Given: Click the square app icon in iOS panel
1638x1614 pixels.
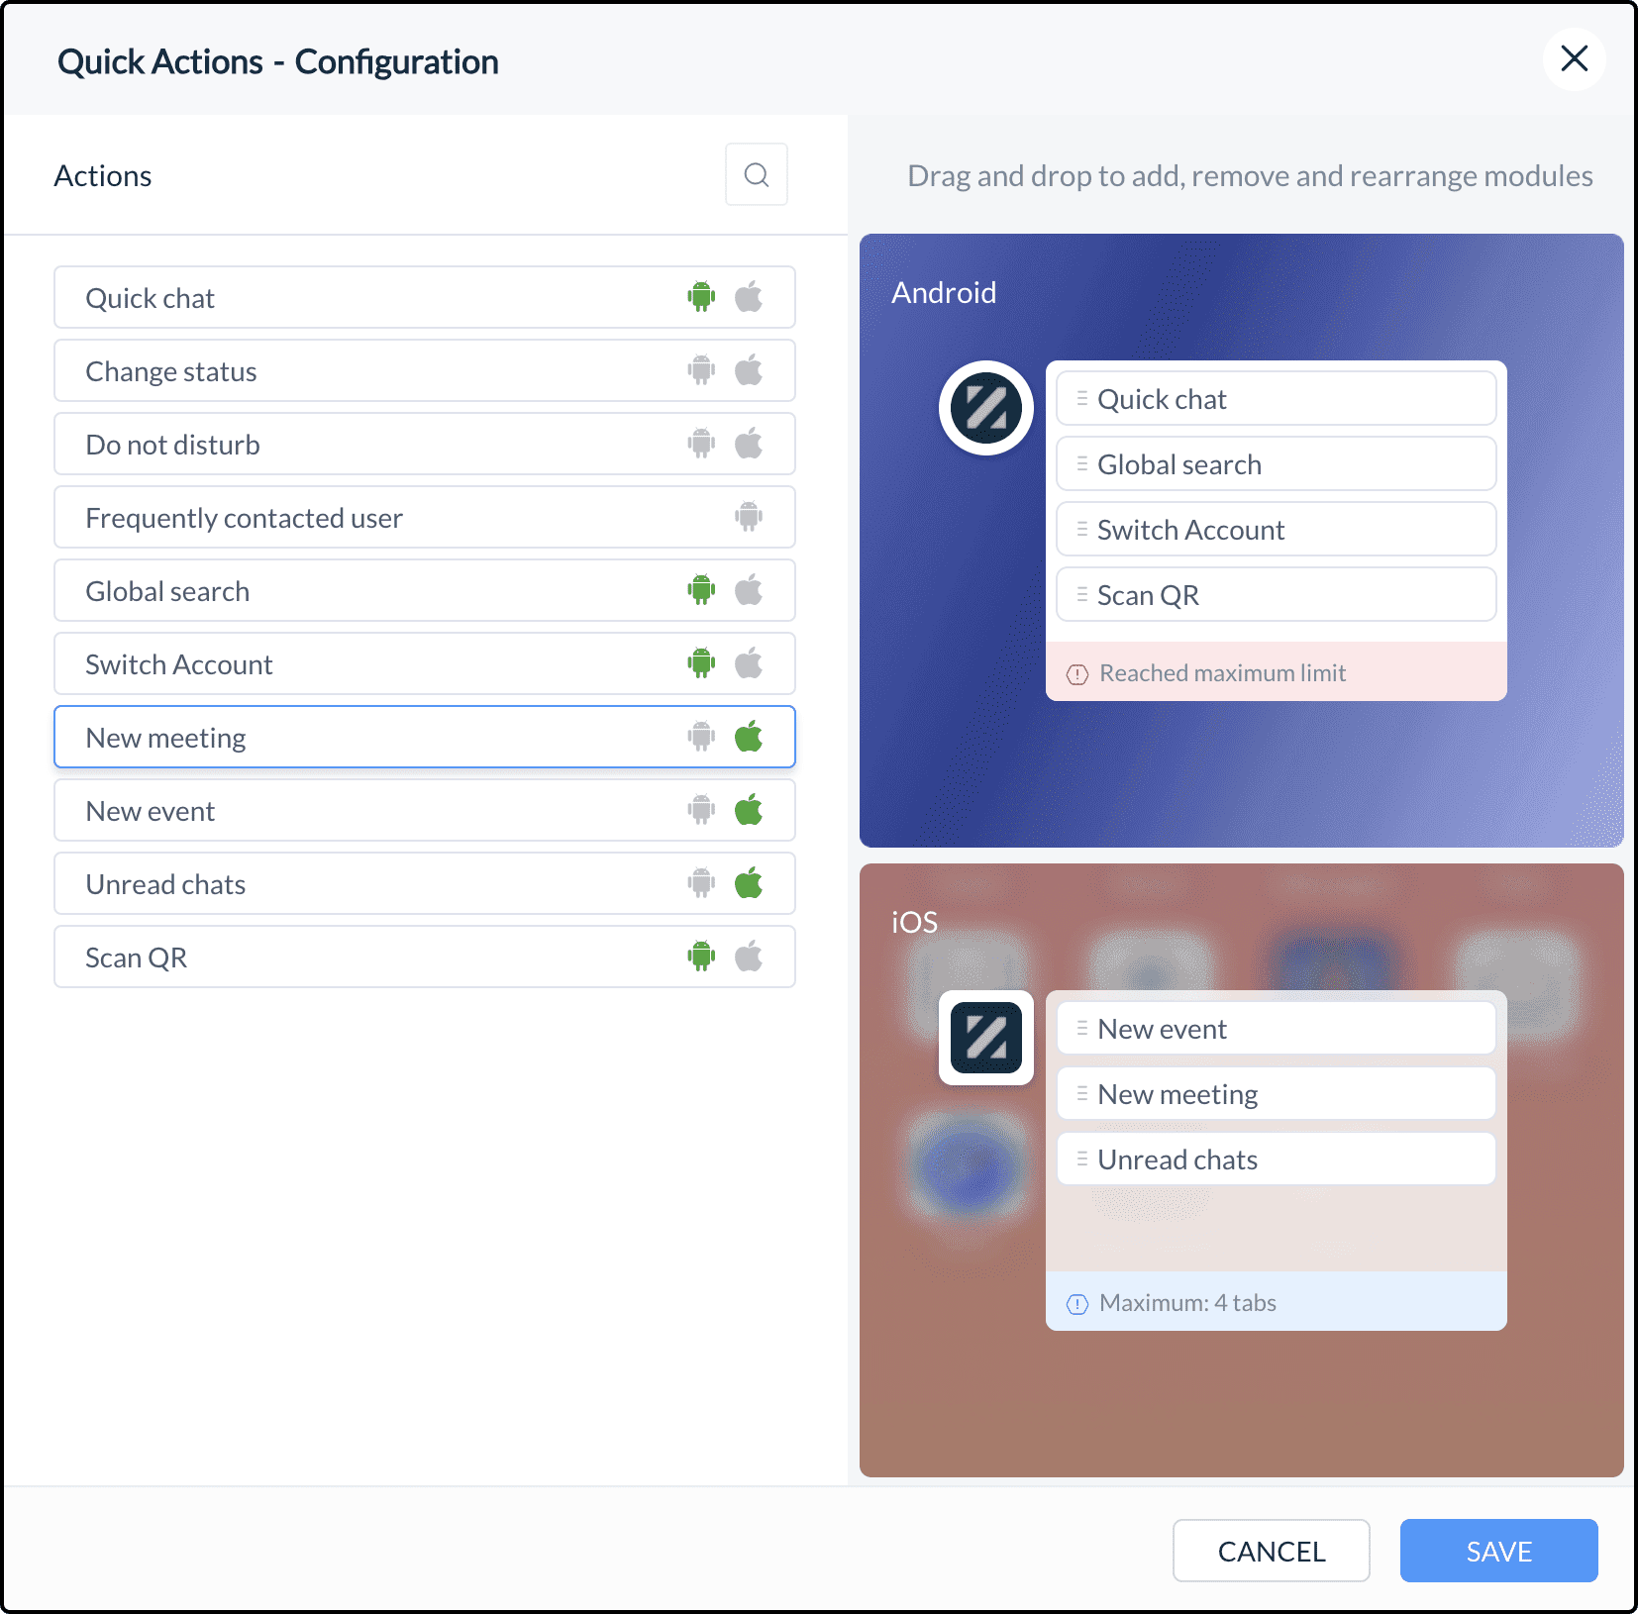Looking at the screenshot, I should [x=986, y=1038].
